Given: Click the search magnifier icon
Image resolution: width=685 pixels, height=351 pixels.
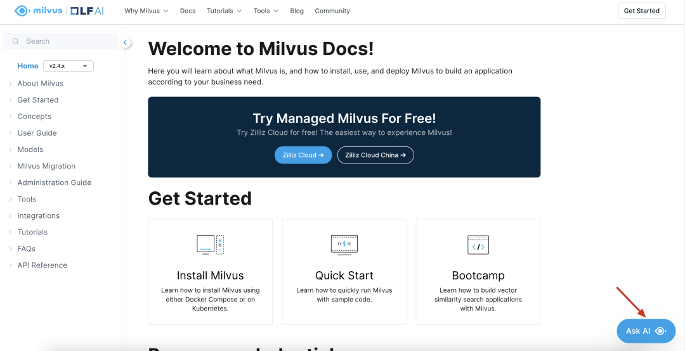Looking at the screenshot, I should (x=16, y=41).
